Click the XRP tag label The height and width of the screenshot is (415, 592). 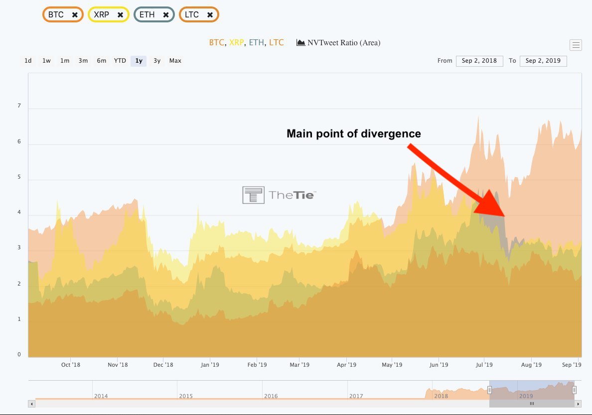(101, 15)
